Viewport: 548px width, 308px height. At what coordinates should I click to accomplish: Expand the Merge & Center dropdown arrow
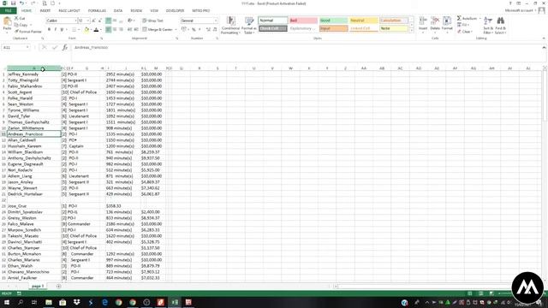176,30
